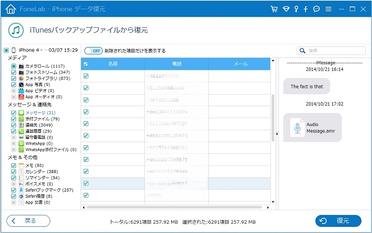Click the 通話履歴 phone icon
The width and height of the screenshot is (372, 233).
point(21,131)
